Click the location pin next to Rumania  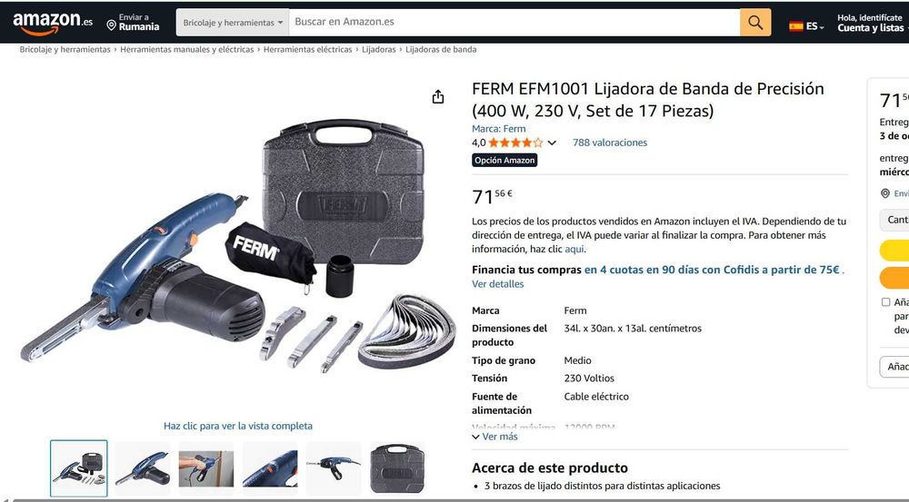tap(111, 25)
